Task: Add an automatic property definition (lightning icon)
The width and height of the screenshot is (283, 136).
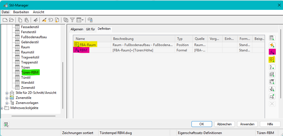Action: pos(272,45)
